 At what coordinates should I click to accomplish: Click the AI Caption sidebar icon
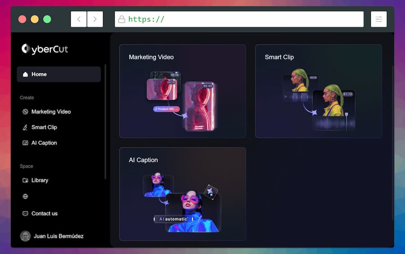(25, 143)
